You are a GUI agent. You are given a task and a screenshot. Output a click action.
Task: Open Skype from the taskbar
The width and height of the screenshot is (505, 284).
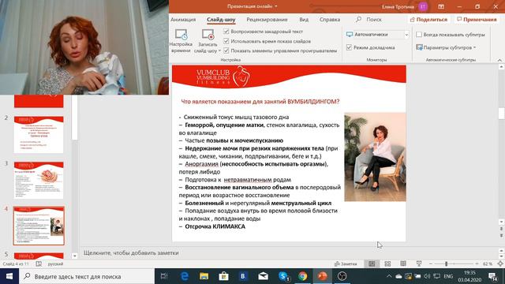pos(283,276)
